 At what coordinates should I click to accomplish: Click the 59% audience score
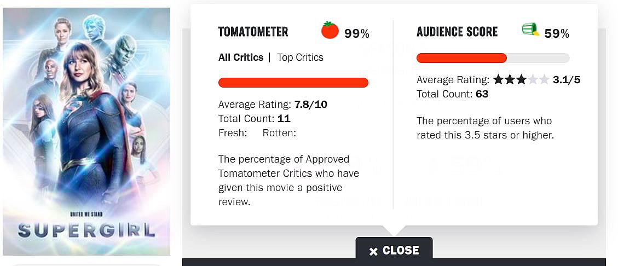557,34
